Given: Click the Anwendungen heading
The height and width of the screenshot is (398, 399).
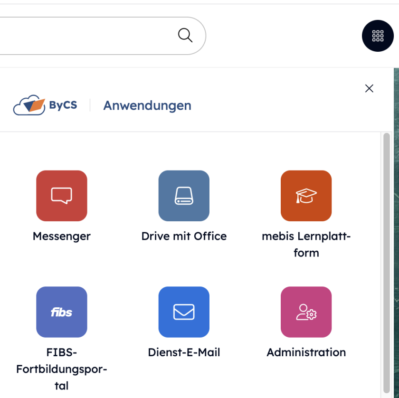Looking at the screenshot, I should [x=147, y=105].
